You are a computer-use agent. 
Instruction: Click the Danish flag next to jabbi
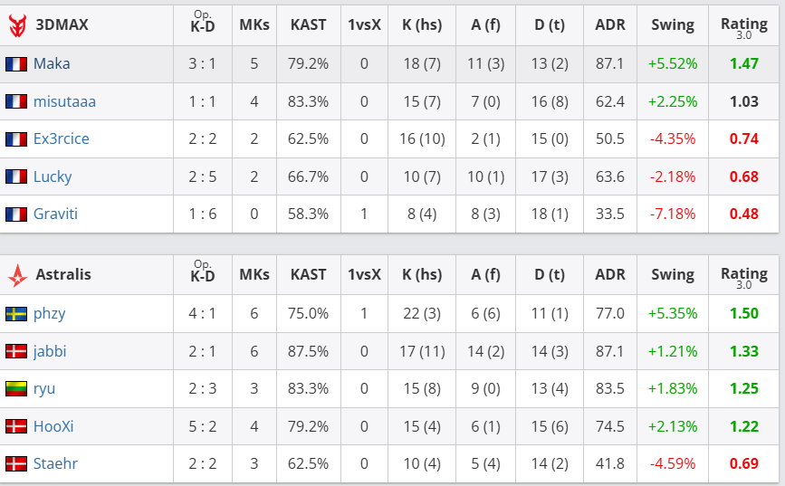click(x=15, y=351)
